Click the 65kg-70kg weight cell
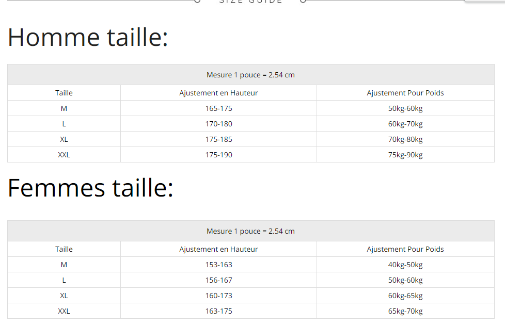The height and width of the screenshot is (326, 505). pos(405,311)
